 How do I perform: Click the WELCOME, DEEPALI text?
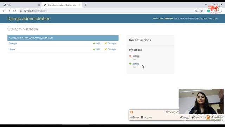click(x=163, y=18)
